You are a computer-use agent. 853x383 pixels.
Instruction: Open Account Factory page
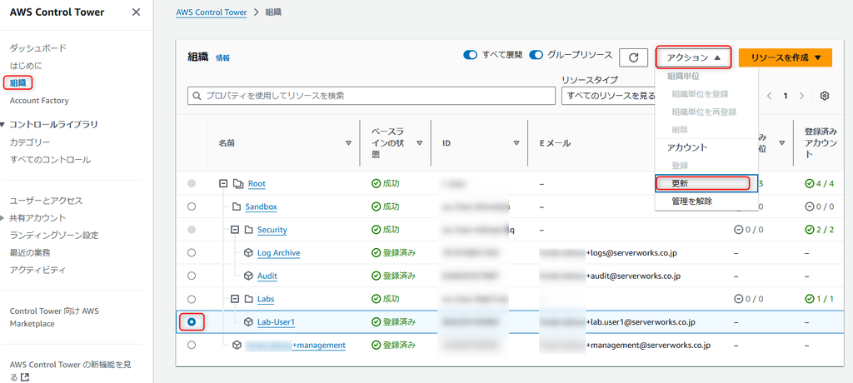(39, 101)
